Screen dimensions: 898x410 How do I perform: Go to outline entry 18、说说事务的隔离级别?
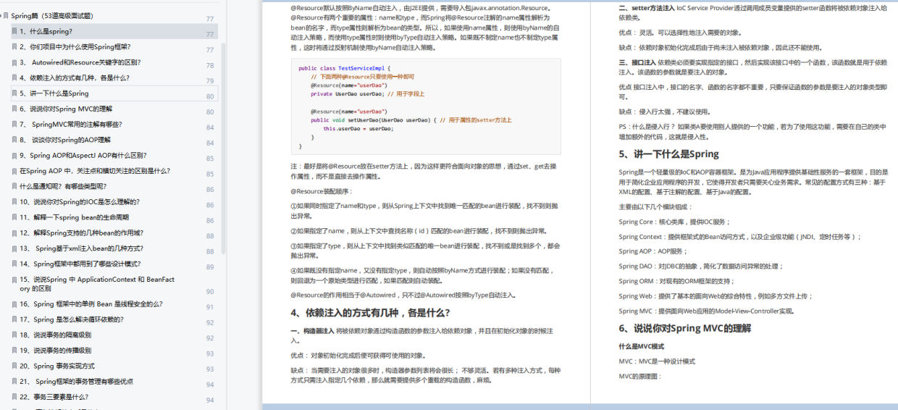coord(56,335)
